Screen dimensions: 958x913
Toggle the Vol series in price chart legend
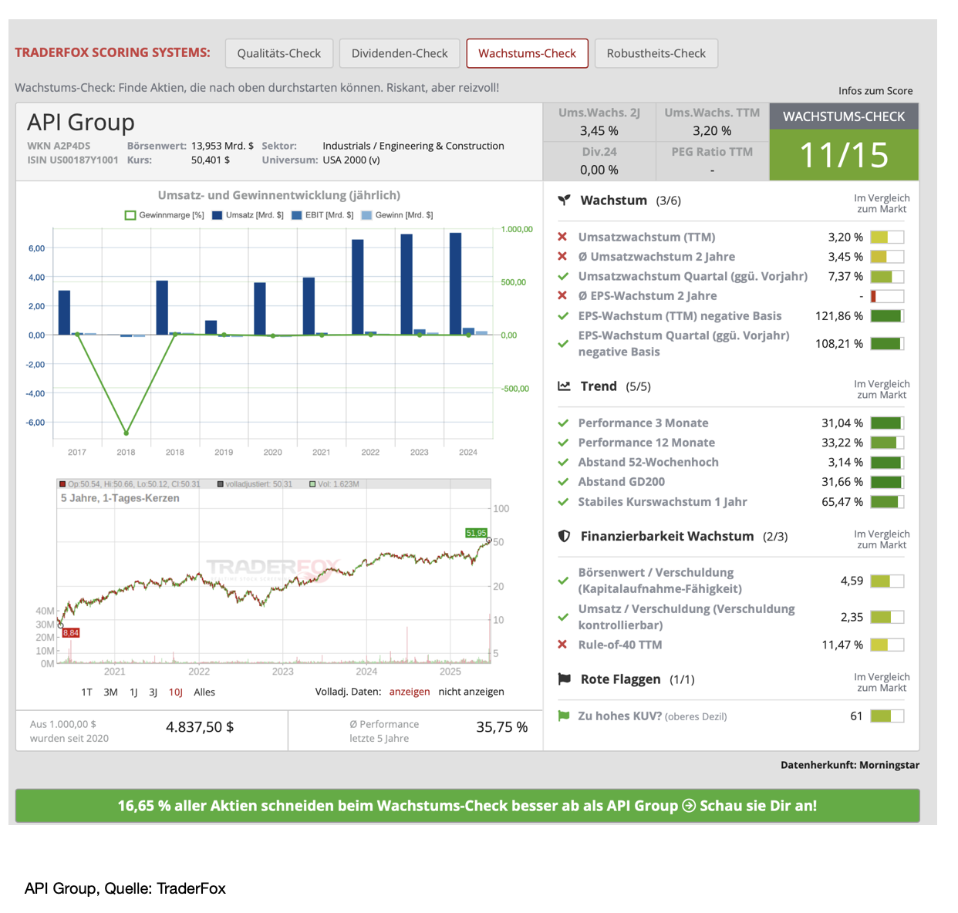[334, 484]
